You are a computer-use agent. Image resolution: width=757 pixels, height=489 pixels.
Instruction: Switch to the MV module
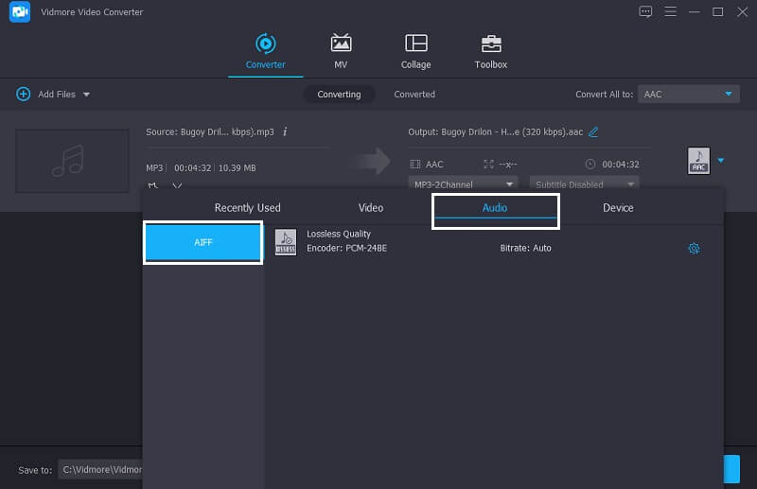341,51
